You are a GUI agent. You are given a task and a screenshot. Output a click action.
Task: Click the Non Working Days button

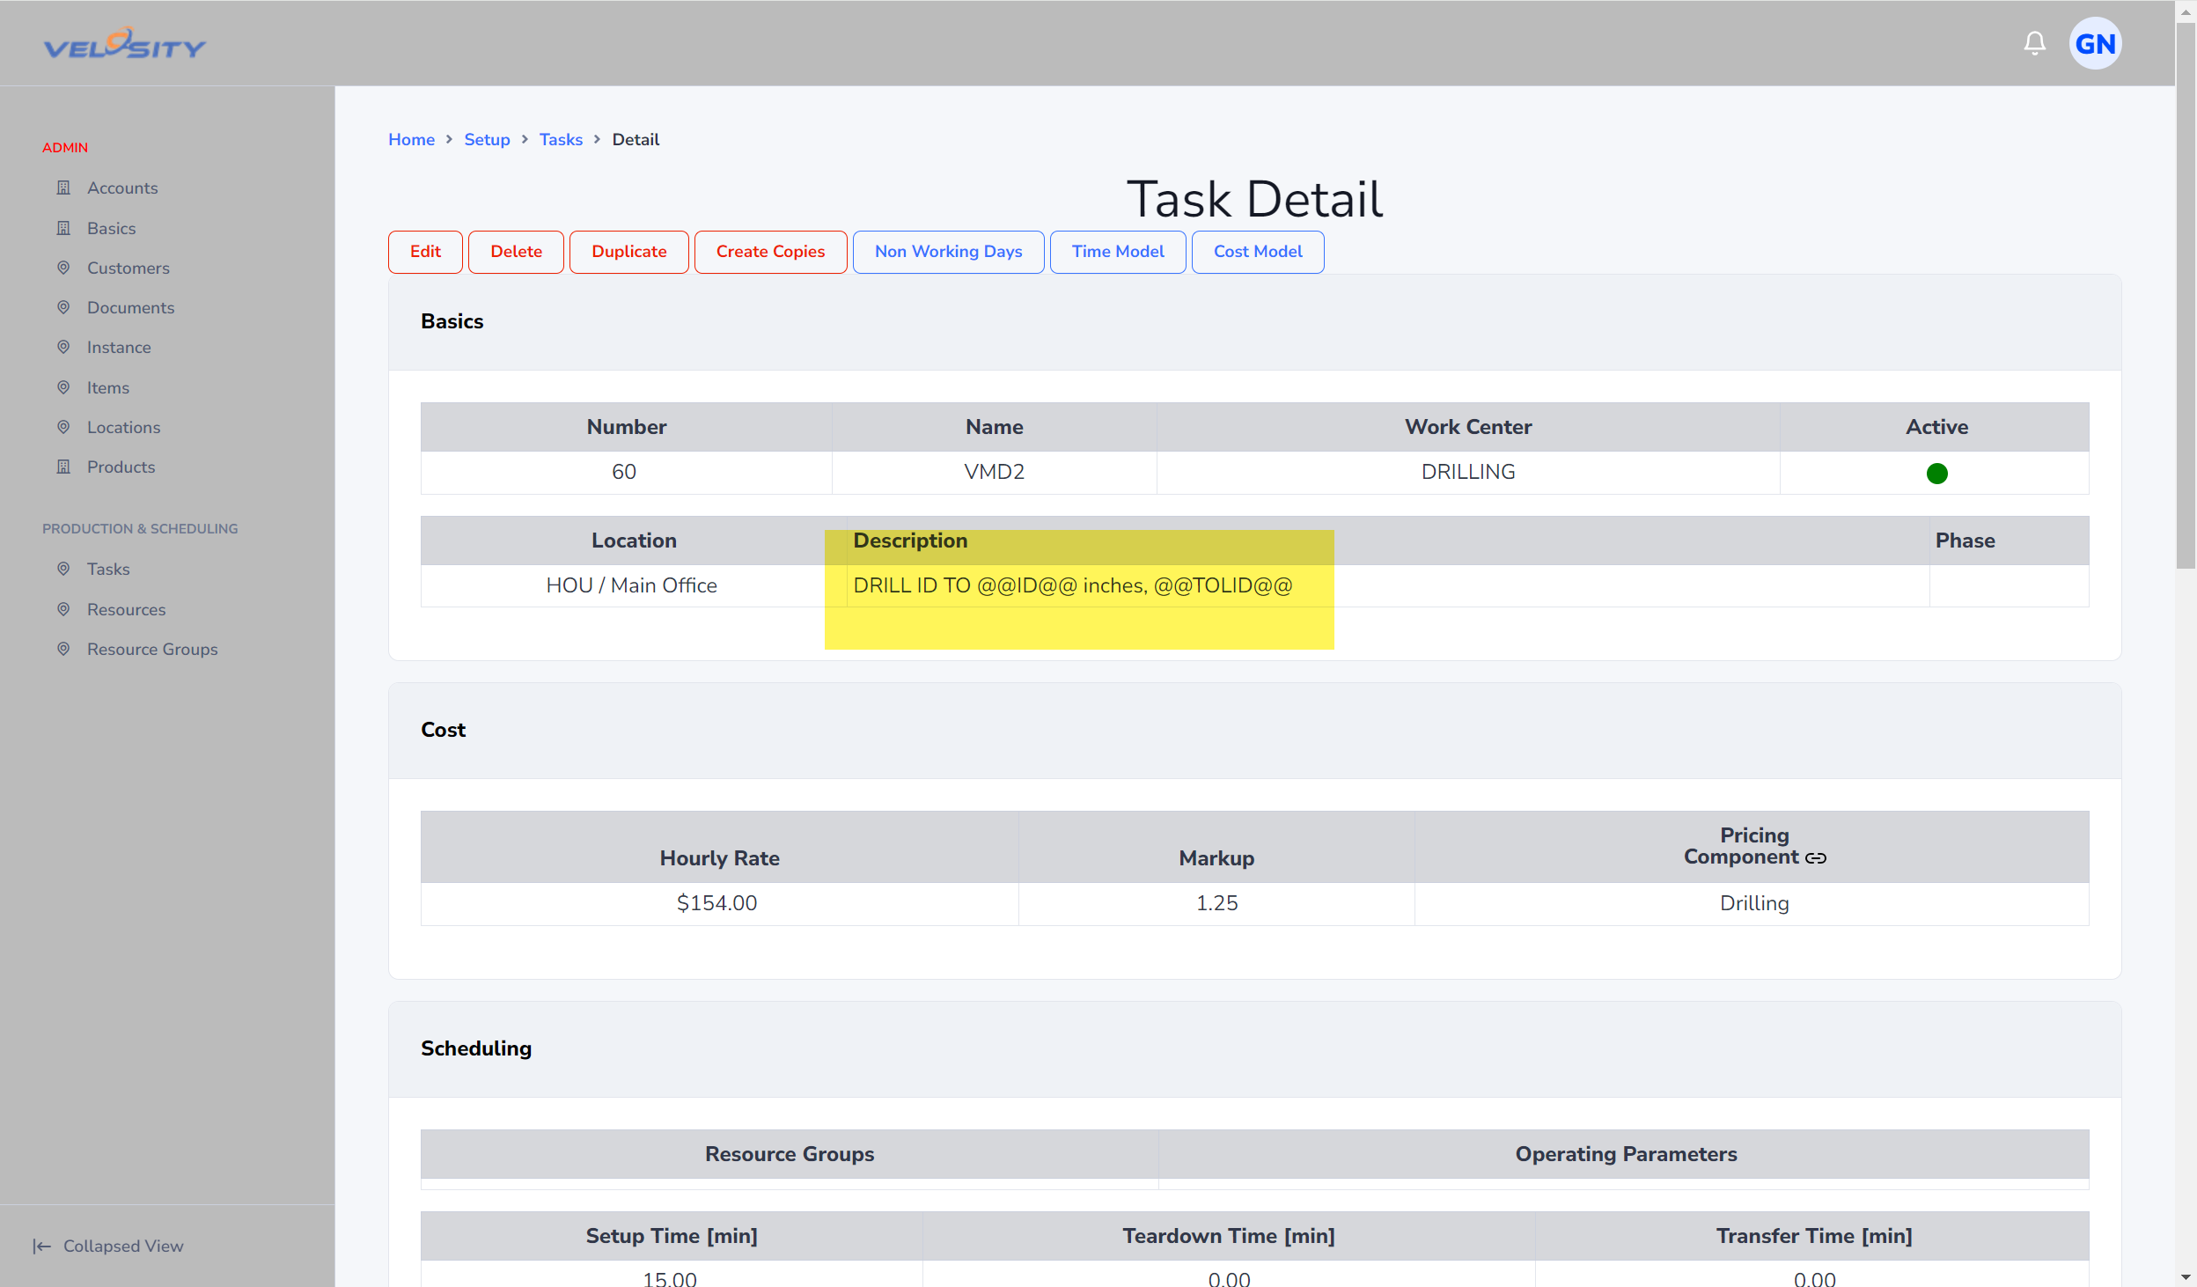coord(948,252)
